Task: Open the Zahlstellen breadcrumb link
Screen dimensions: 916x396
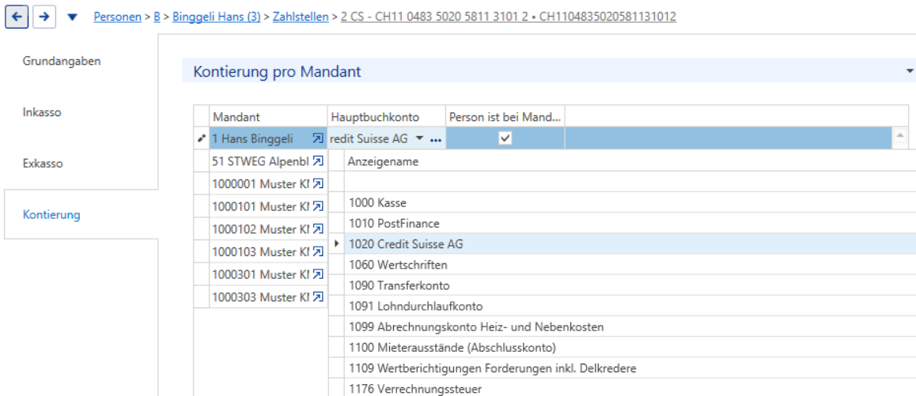Action: (301, 17)
